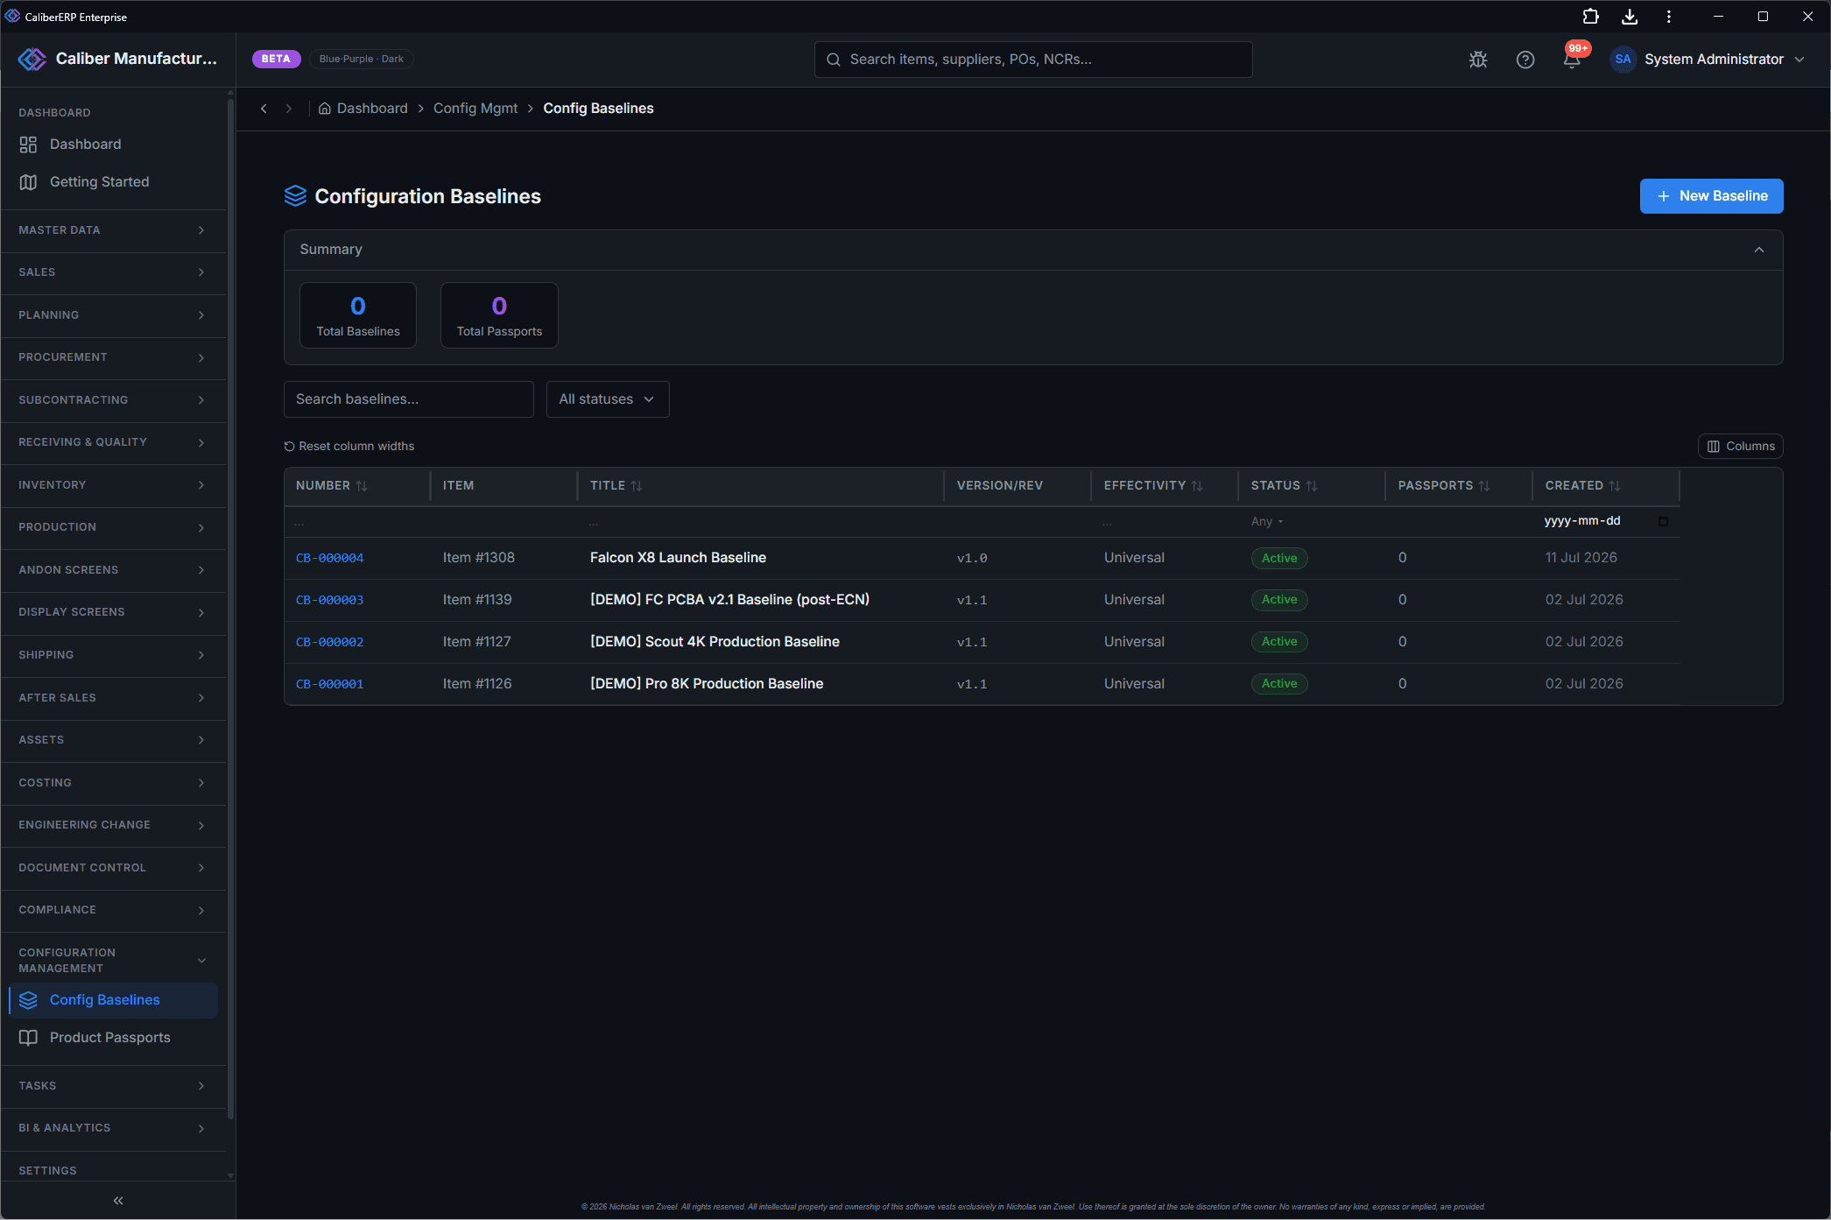Click the extensions puzzle icon in the title bar

point(1590,17)
